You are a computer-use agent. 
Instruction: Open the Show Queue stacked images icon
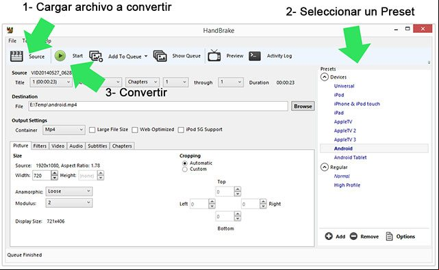160,55
